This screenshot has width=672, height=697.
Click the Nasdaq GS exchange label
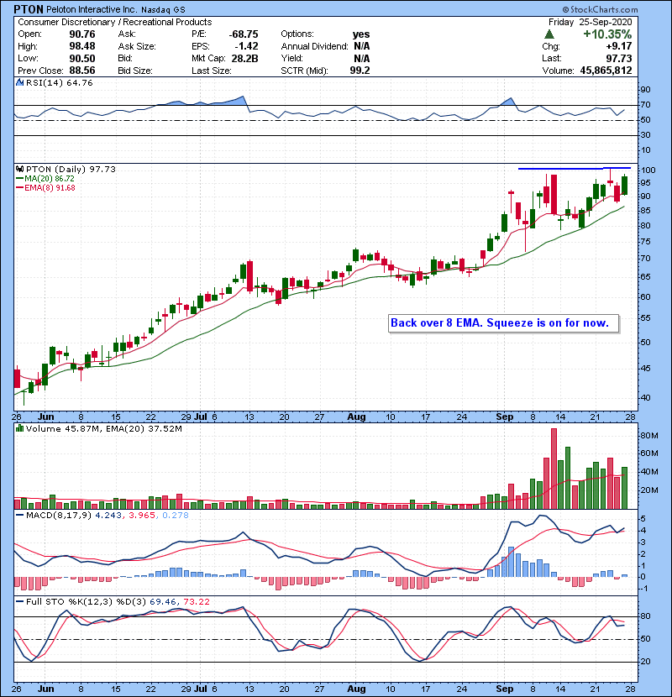[x=163, y=10]
